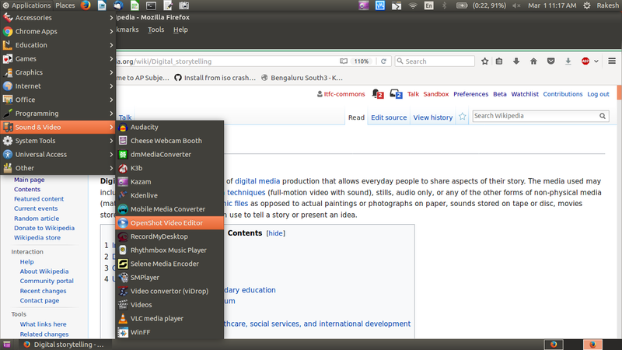Screen dimensions: 622x350
Task: Open WinFF converter
Action: pos(169,332)
